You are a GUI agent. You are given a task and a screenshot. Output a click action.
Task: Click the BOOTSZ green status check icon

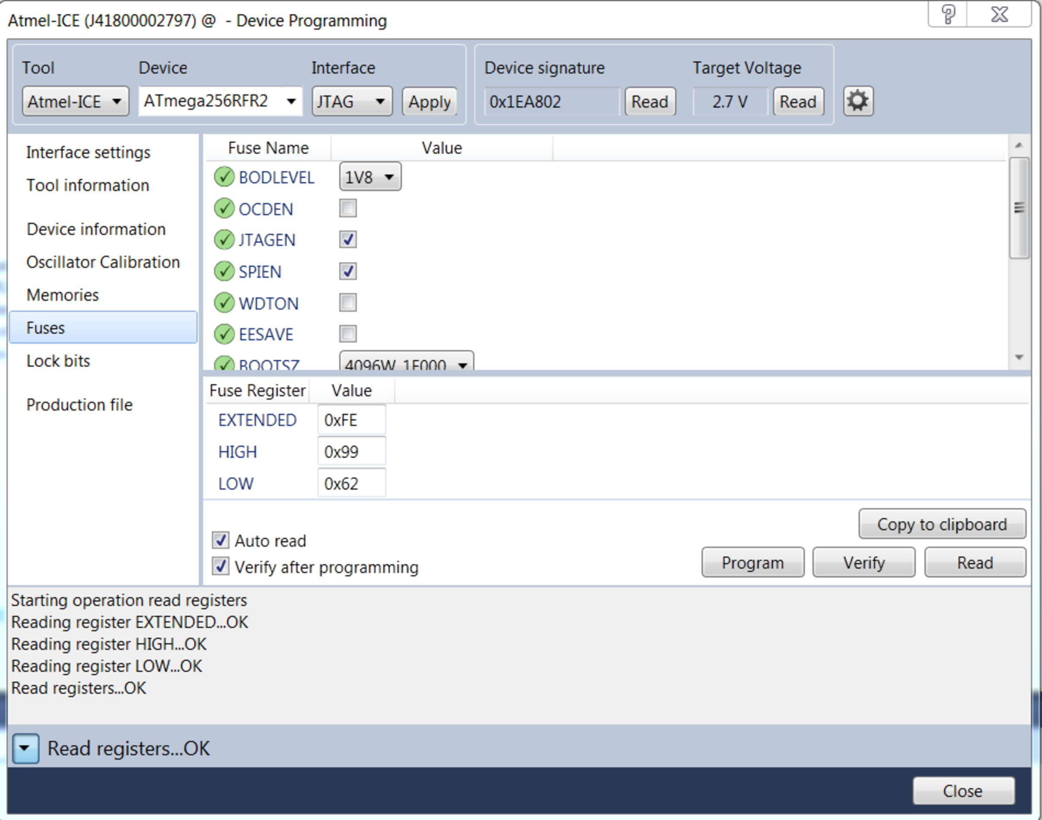[224, 363]
